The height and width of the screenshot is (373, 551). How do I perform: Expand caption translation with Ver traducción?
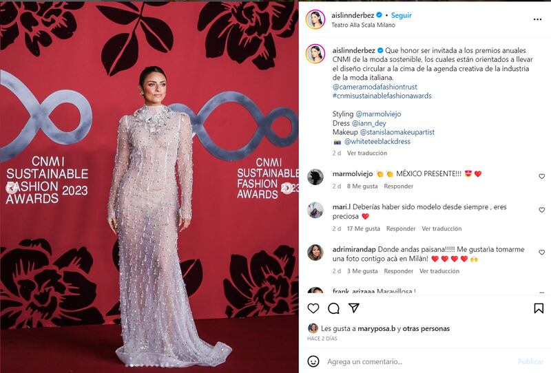point(367,153)
